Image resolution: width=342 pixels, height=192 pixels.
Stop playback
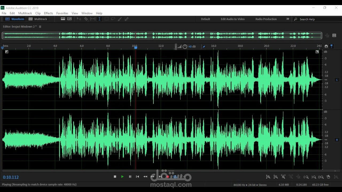115,177
